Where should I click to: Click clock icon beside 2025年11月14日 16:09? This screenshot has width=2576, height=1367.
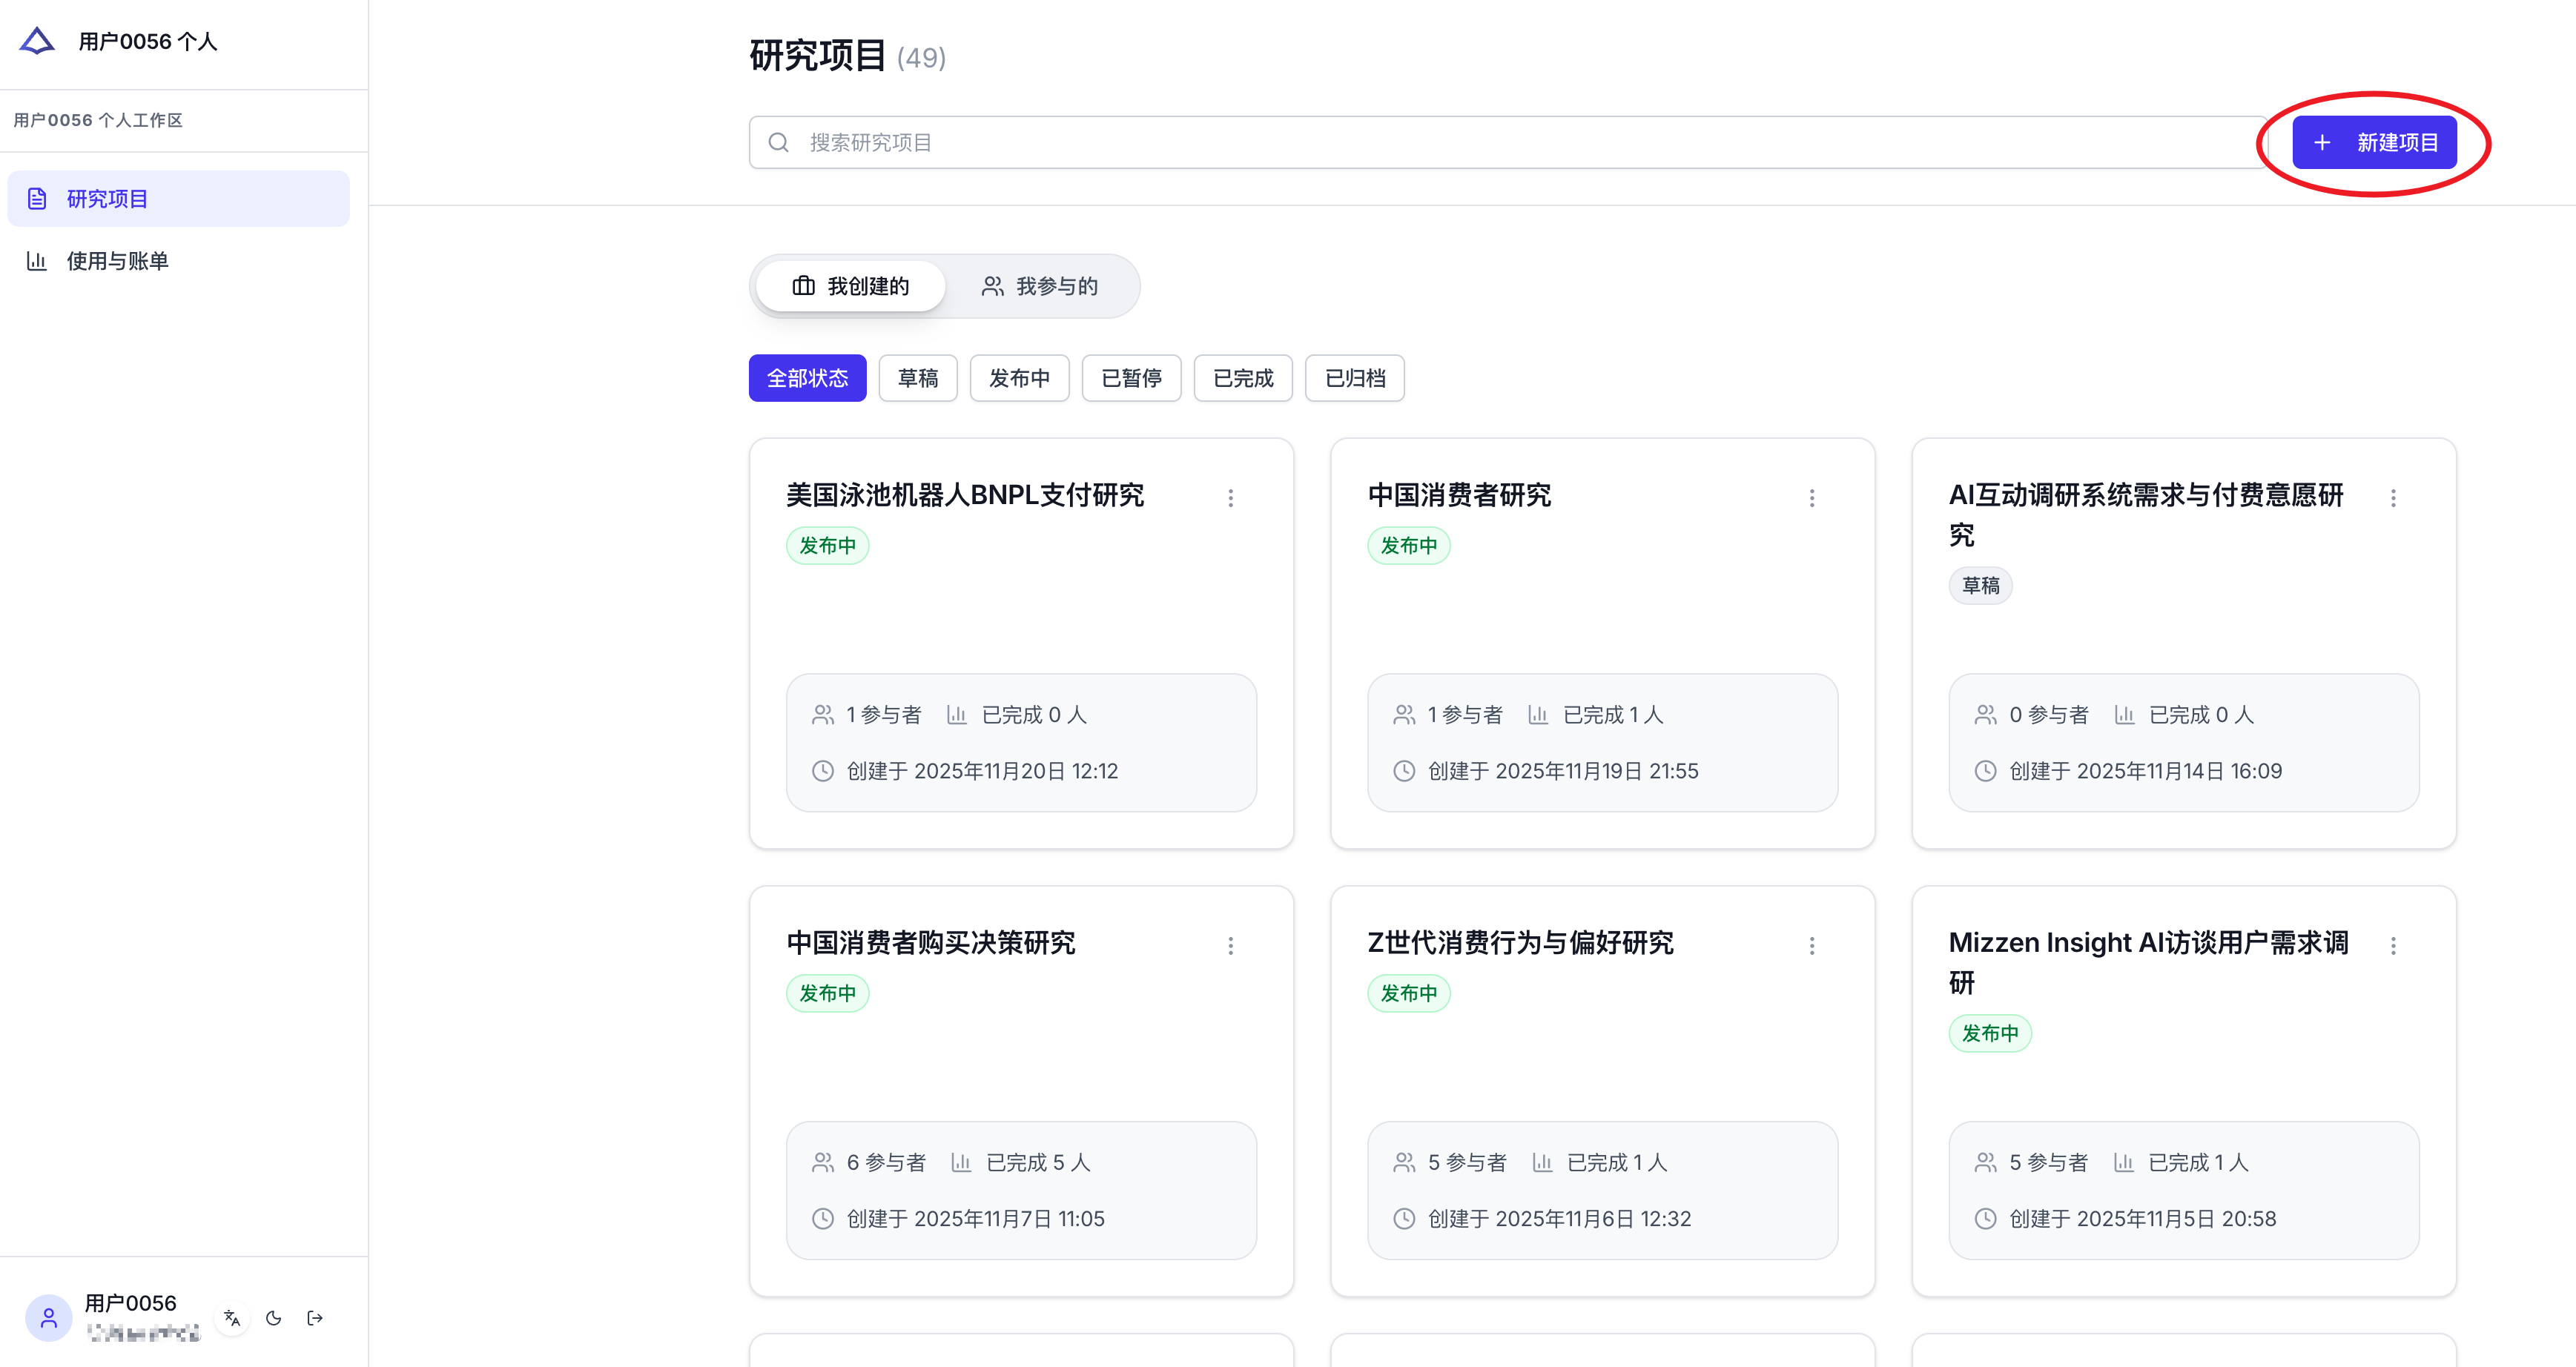pos(1985,771)
